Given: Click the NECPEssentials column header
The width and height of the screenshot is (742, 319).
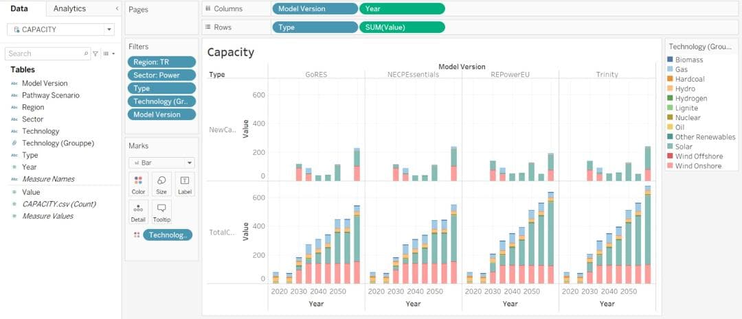Looking at the screenshot, I should [x=413, y=74].
